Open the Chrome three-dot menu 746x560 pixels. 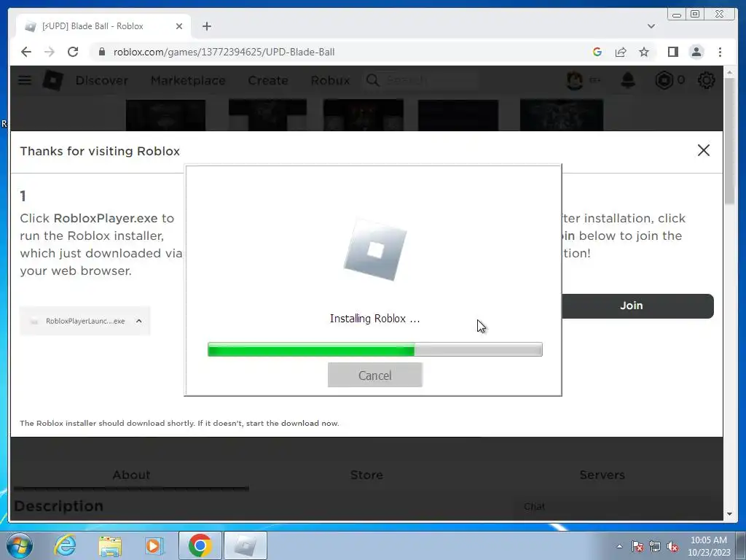(720, 52)
